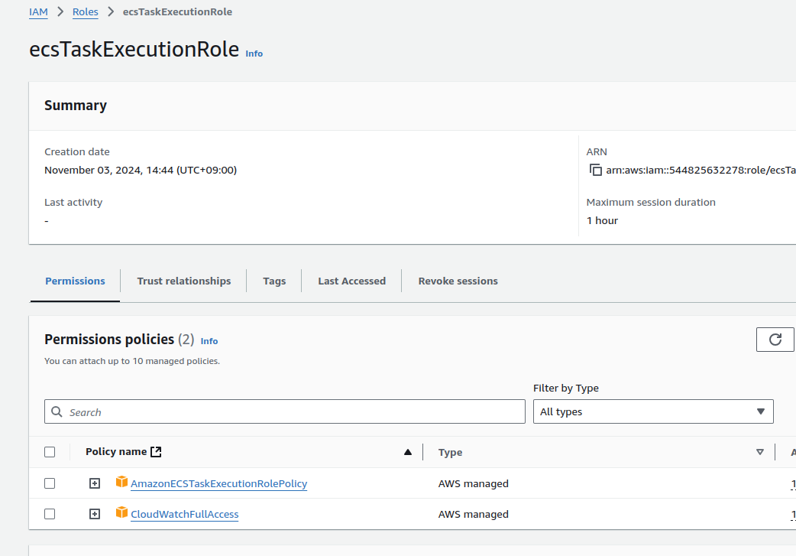Expand the AmazonECSTaskExecutionRolePolicy details
The width and height of the screenshot is (796, 556).
(95, 483)
